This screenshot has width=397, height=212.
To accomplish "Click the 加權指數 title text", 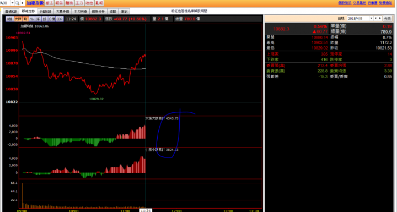I will click(35, 3).
